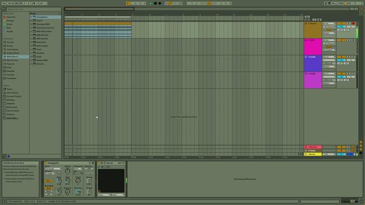Open the Sounds category
Image resolution: width=365 pixels, height=205 pixels.
point(10,42)
